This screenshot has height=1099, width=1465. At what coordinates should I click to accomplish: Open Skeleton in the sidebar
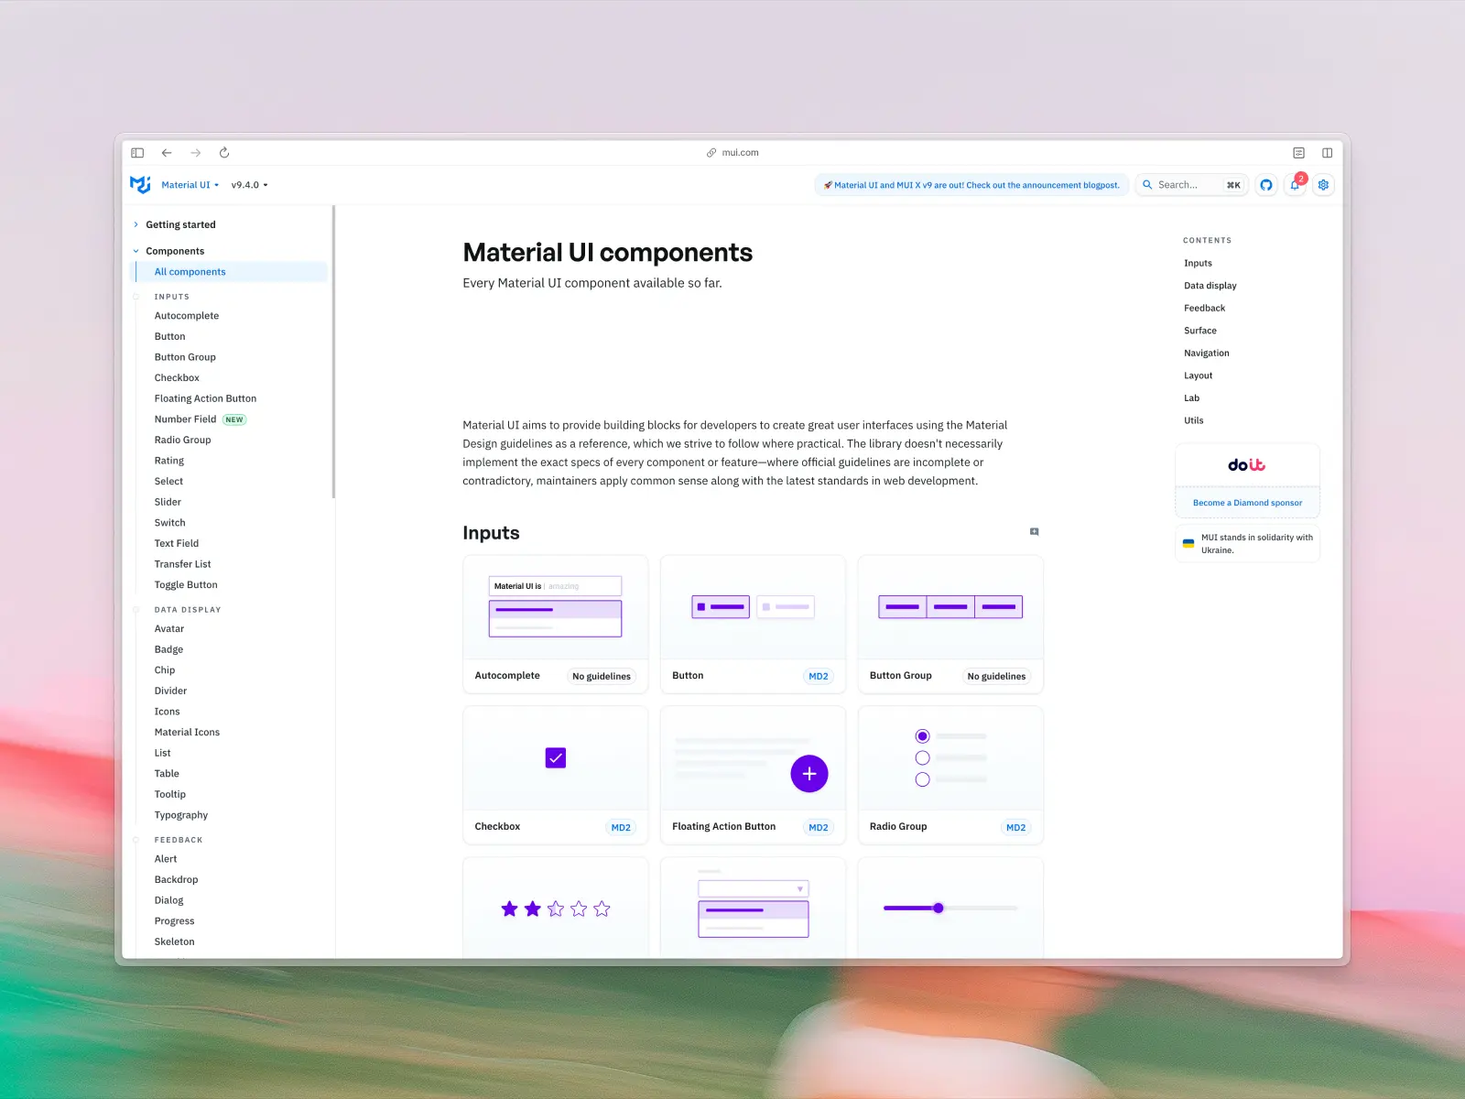click(174, 942)
